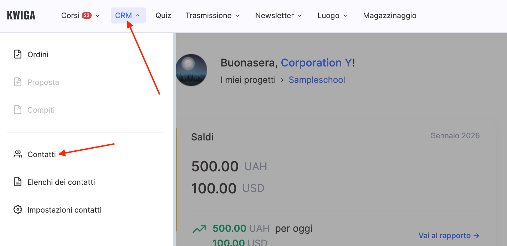The height and width of the screenshot is (246, 507).
Task: Open the Trasmissione dropdown
Action: pyautogui.click(x=212, y=16)
